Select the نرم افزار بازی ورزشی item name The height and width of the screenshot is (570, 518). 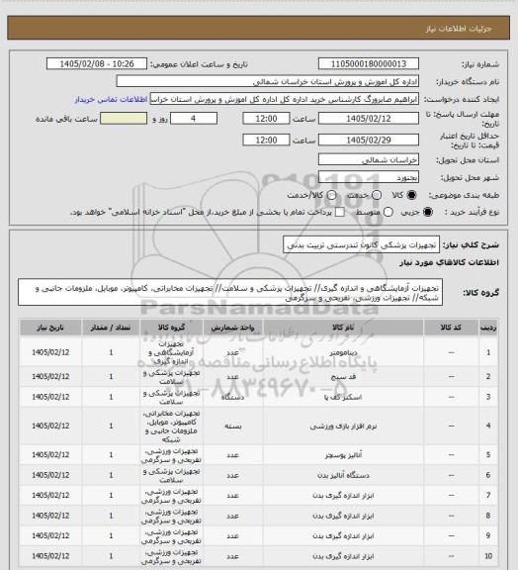point(343,427)
